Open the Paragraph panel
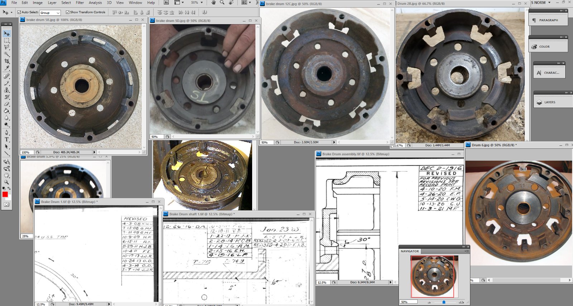Image resolution: width=573 pixels, height=306 pixels. click(x=548, y=20)
